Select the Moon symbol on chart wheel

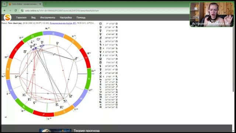pyautogui.click(x=16, y=77)
